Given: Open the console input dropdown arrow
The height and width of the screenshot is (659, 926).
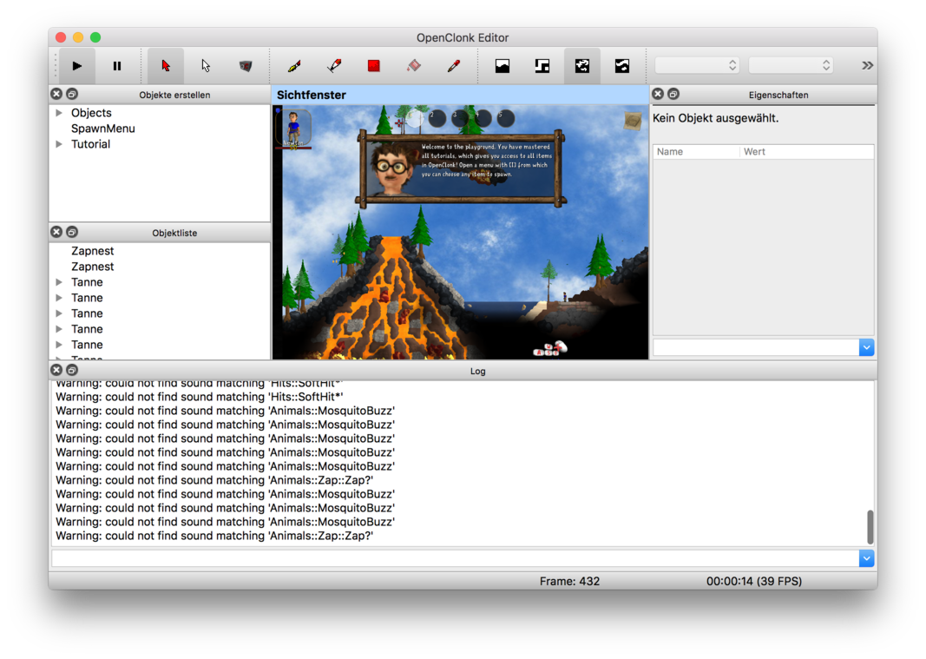Looking at the screenshot, I should [866, 559].
